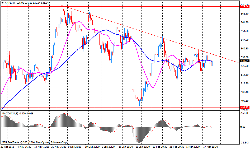Click the 540.90 price axis value
250x149 pixels.
click(245, 49)
